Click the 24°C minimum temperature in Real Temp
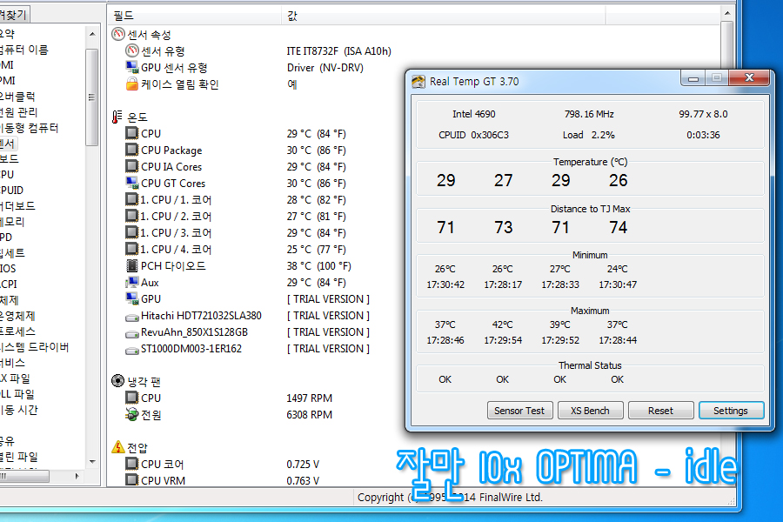Screen dimensions: 783x522 click(x=617, y=269)
